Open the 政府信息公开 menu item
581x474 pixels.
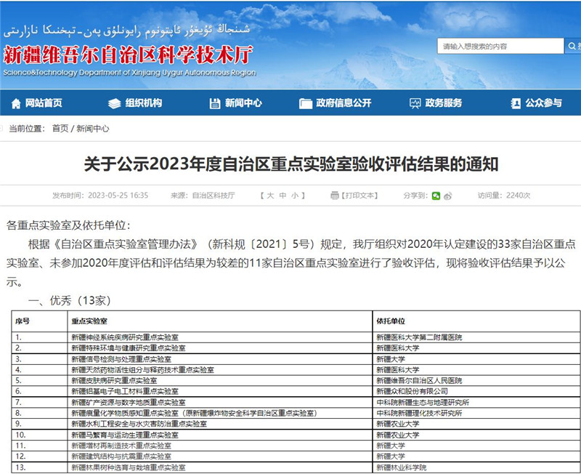click(344, 103)
